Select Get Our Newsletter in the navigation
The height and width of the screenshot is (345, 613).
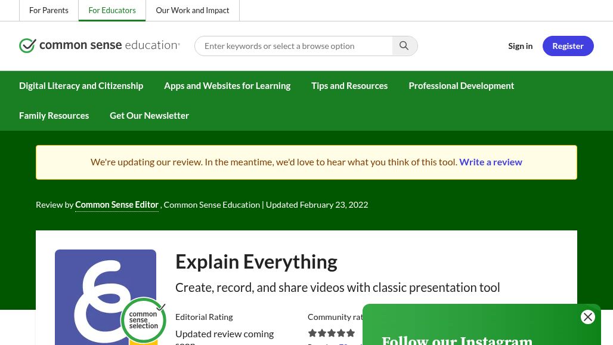(149, 115)
